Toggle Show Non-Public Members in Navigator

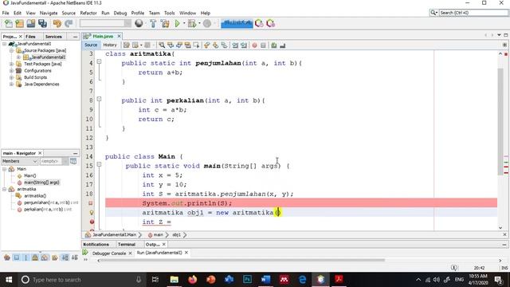[x=35, y=258]
